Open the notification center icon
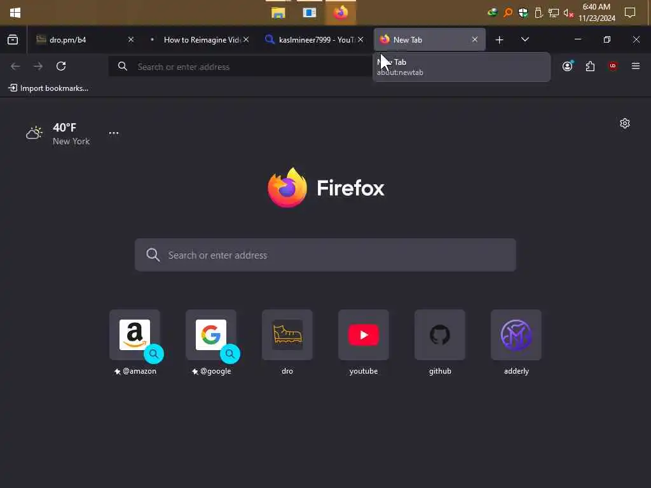Screen dimensions: 651x488 630,13
